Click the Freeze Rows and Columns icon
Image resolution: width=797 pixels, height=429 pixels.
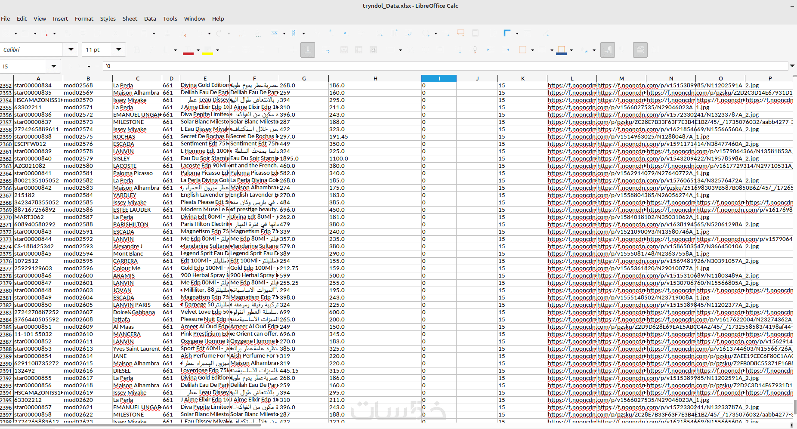[507, 33]
